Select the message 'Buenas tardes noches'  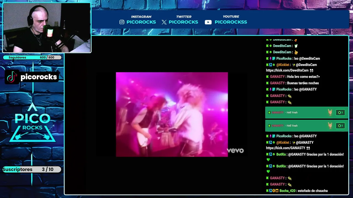[x=303, y=83]
